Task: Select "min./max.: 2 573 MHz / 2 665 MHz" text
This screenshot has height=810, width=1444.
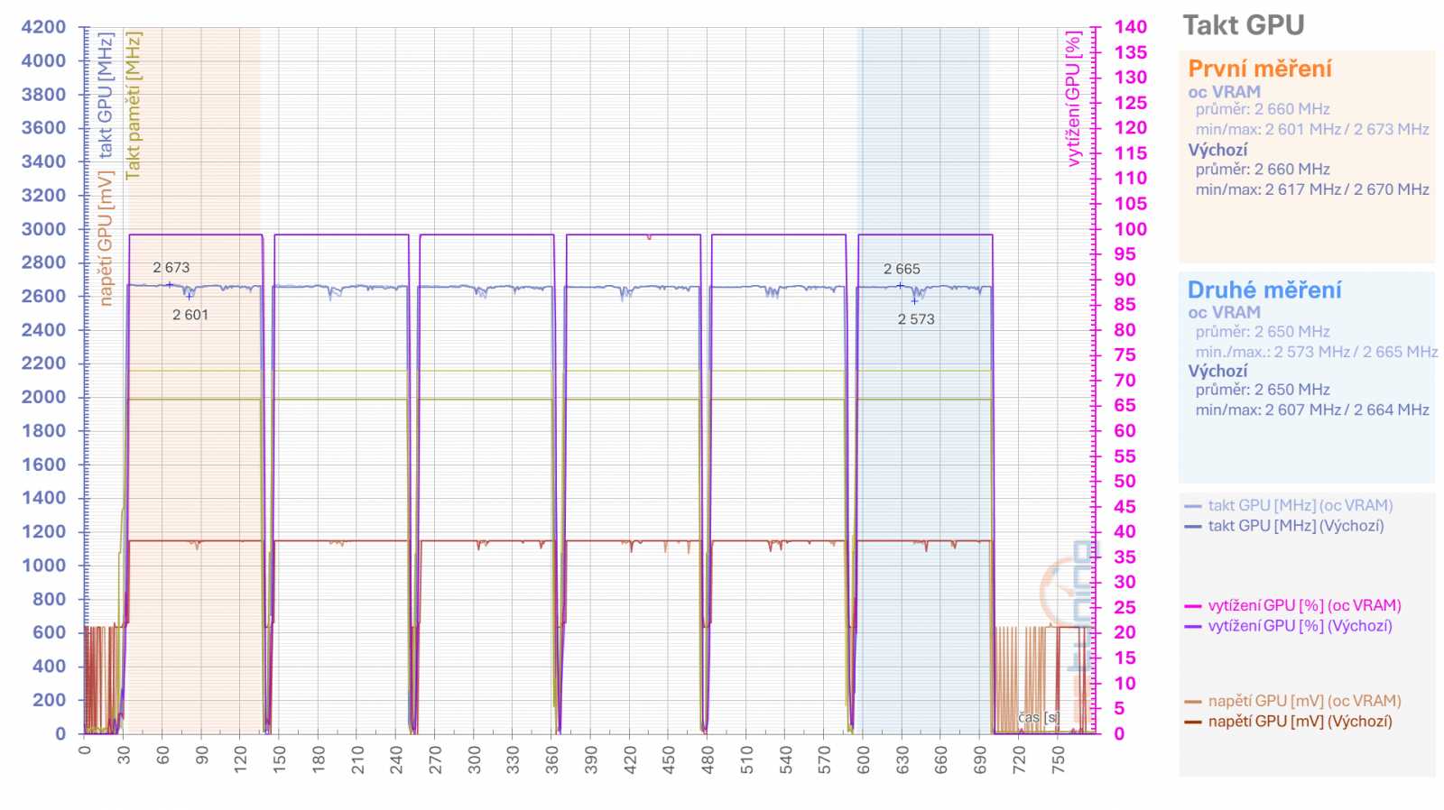Action: click(1317, 352)
